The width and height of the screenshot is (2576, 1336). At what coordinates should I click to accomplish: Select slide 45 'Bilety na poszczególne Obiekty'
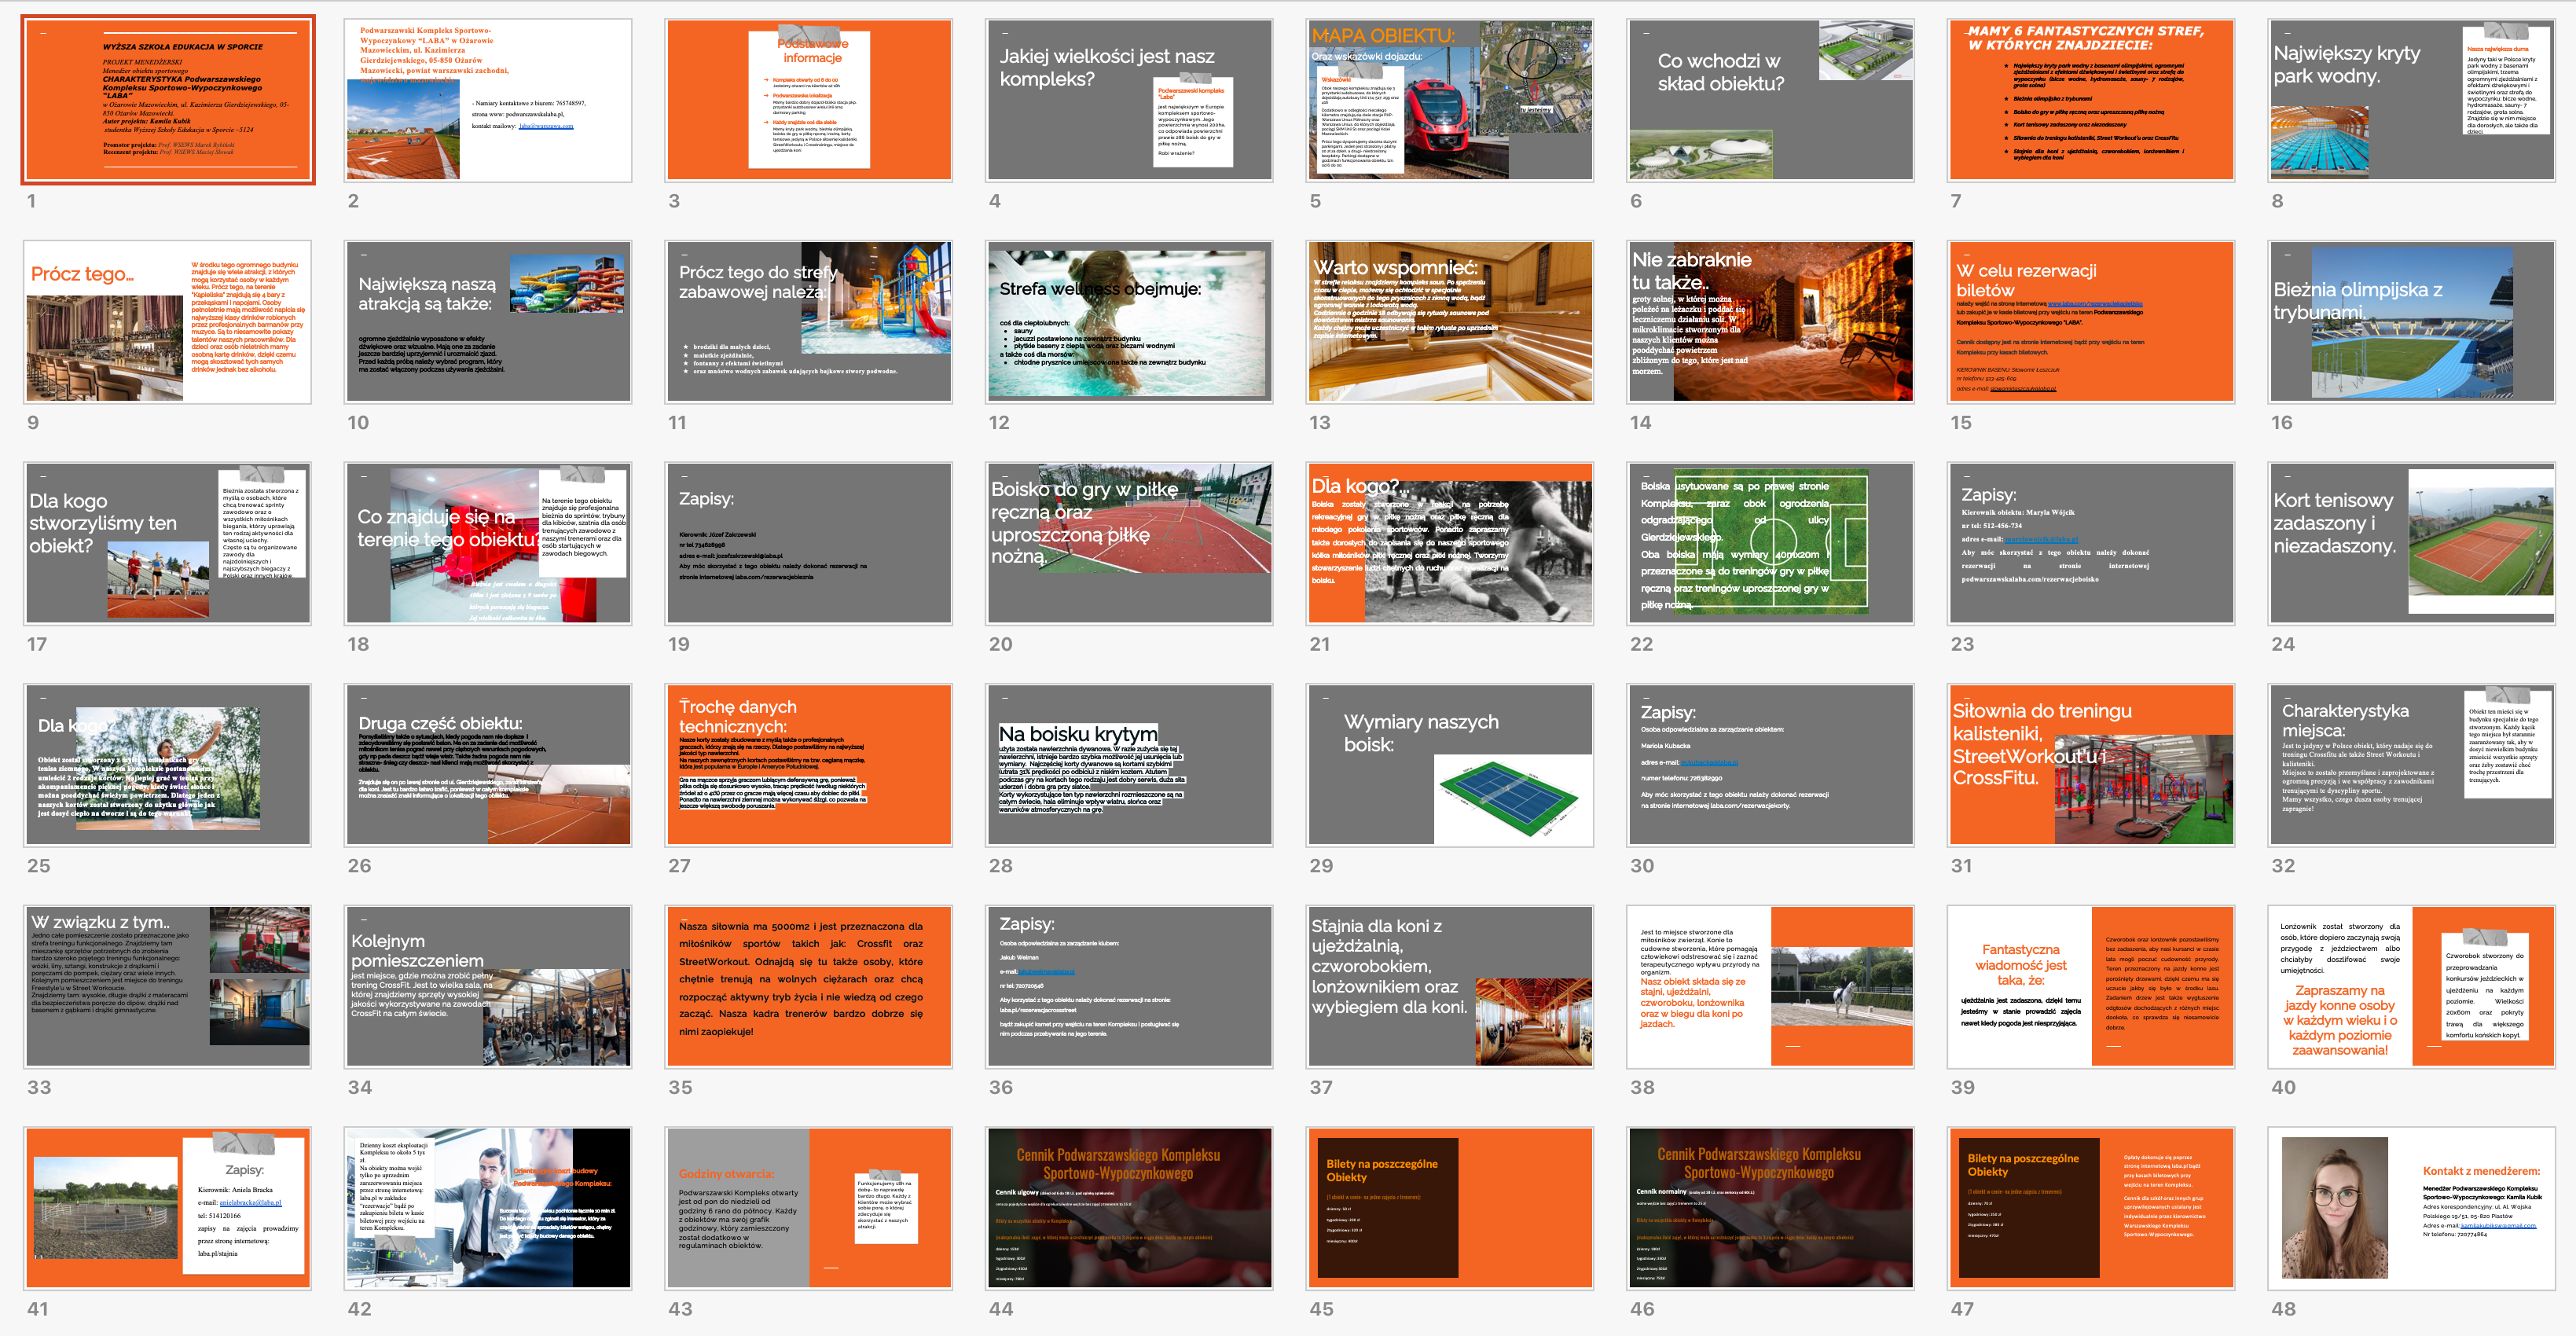click(1449, 1208)
